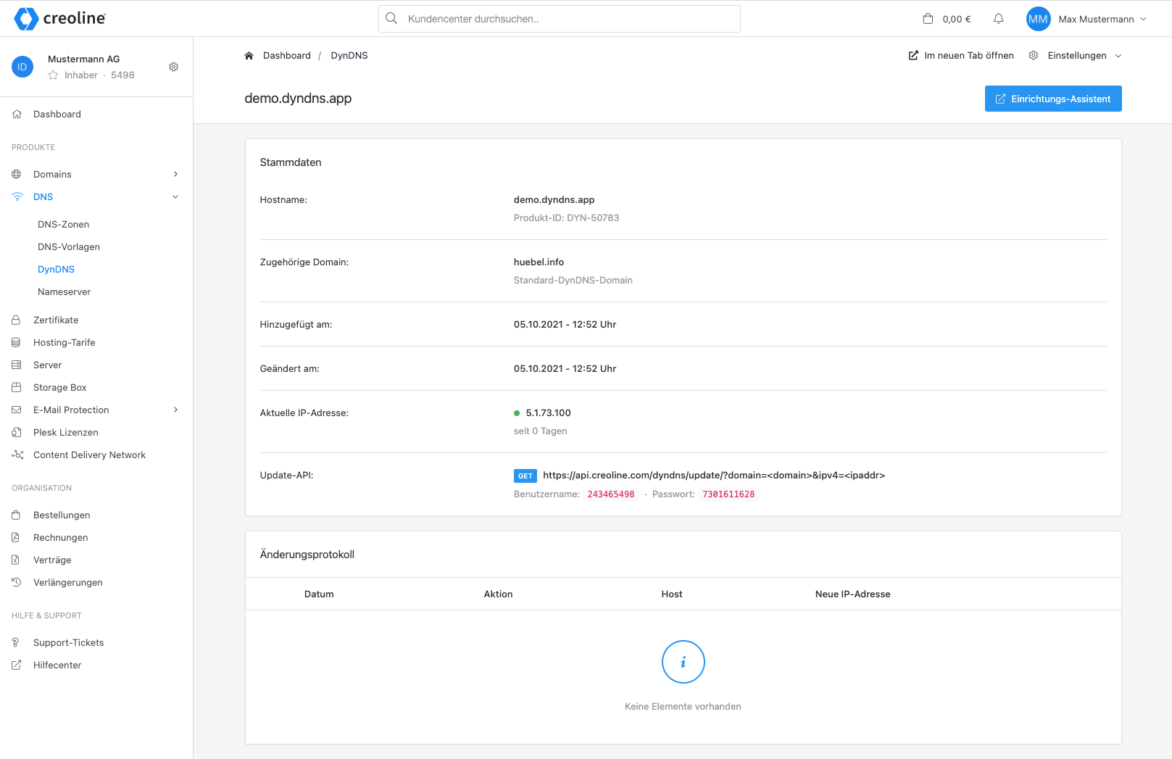1172x759 pixels.
Task: Open Hosting-Tarife
Action: 64,343
